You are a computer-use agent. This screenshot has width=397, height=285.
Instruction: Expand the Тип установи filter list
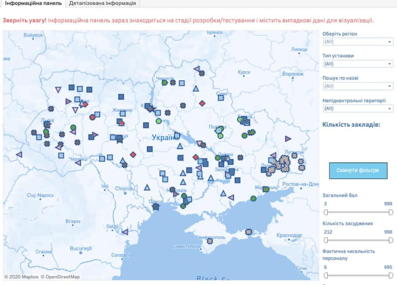pos(358,64)
